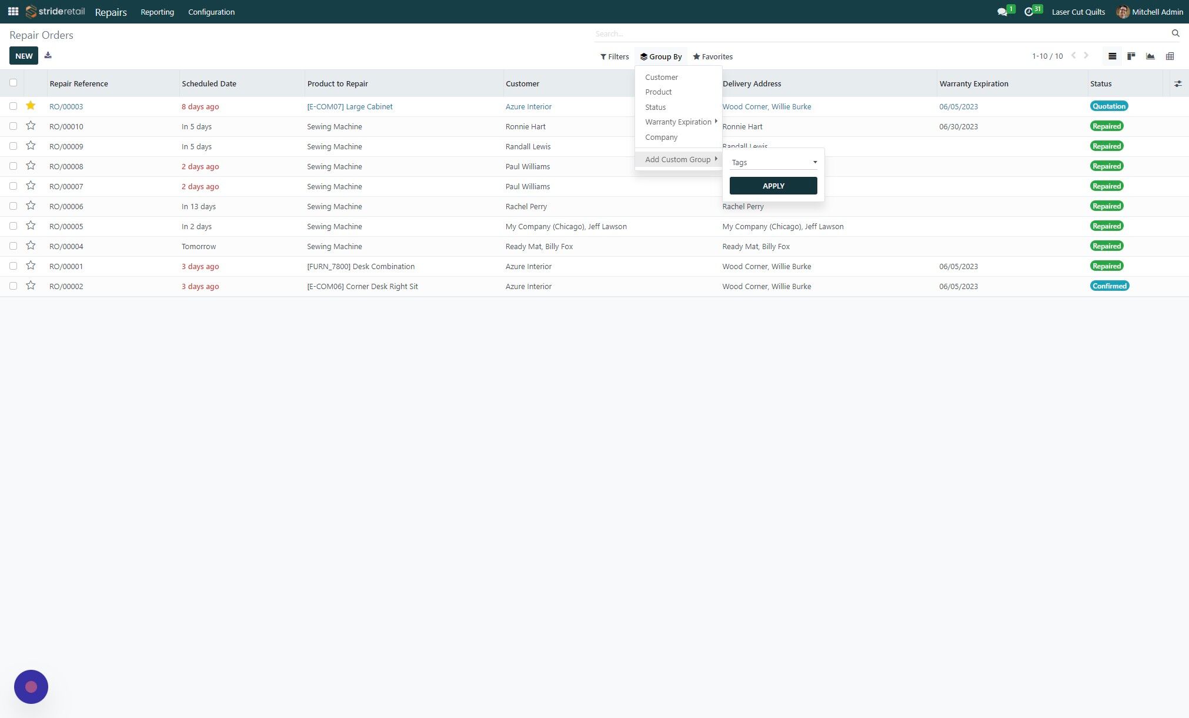
Task: Star repair order RO/00010
Action: [31, 126]
